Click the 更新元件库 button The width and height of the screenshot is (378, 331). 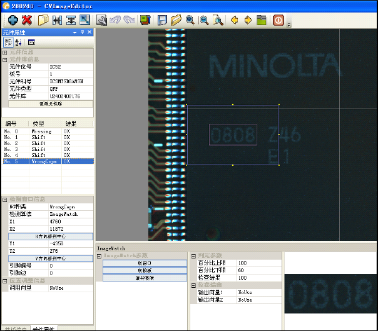point(51,104)
